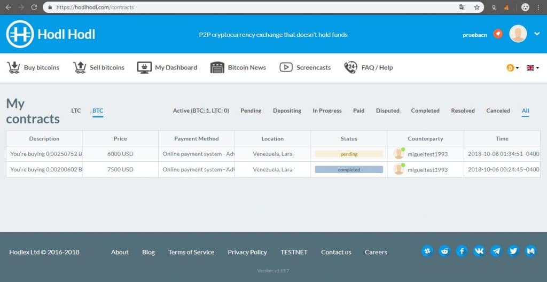
Task: Click the Hodl Hodl logo icon
Action: pyautogui.click(x=20, y=34)
